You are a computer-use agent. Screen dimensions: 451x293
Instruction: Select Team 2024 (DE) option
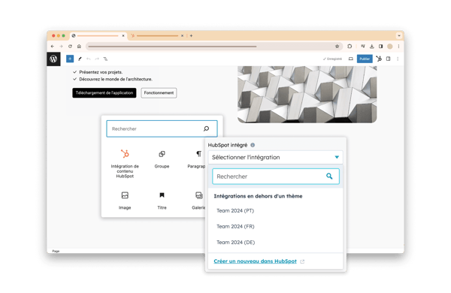coord(235,243)
